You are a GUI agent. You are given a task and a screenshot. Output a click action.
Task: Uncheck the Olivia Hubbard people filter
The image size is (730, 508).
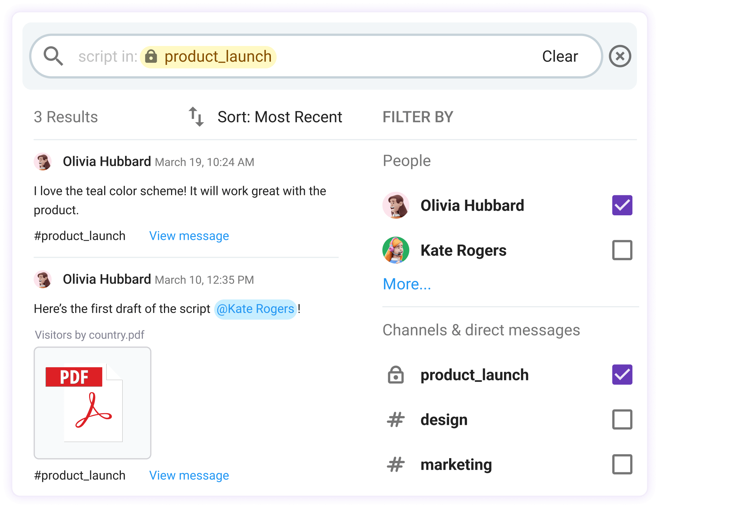622,206
